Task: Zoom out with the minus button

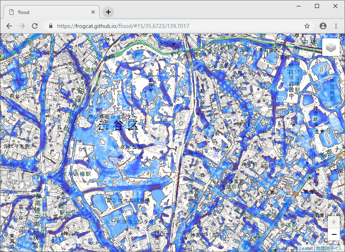Action: [333, 234]
